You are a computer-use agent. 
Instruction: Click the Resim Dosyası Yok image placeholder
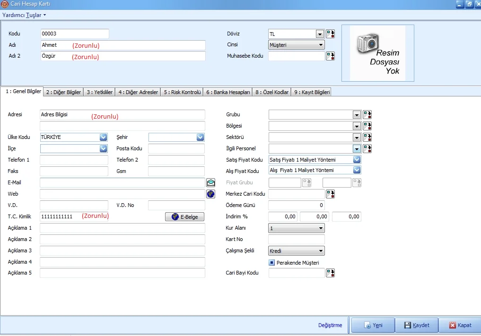(377, 53)
